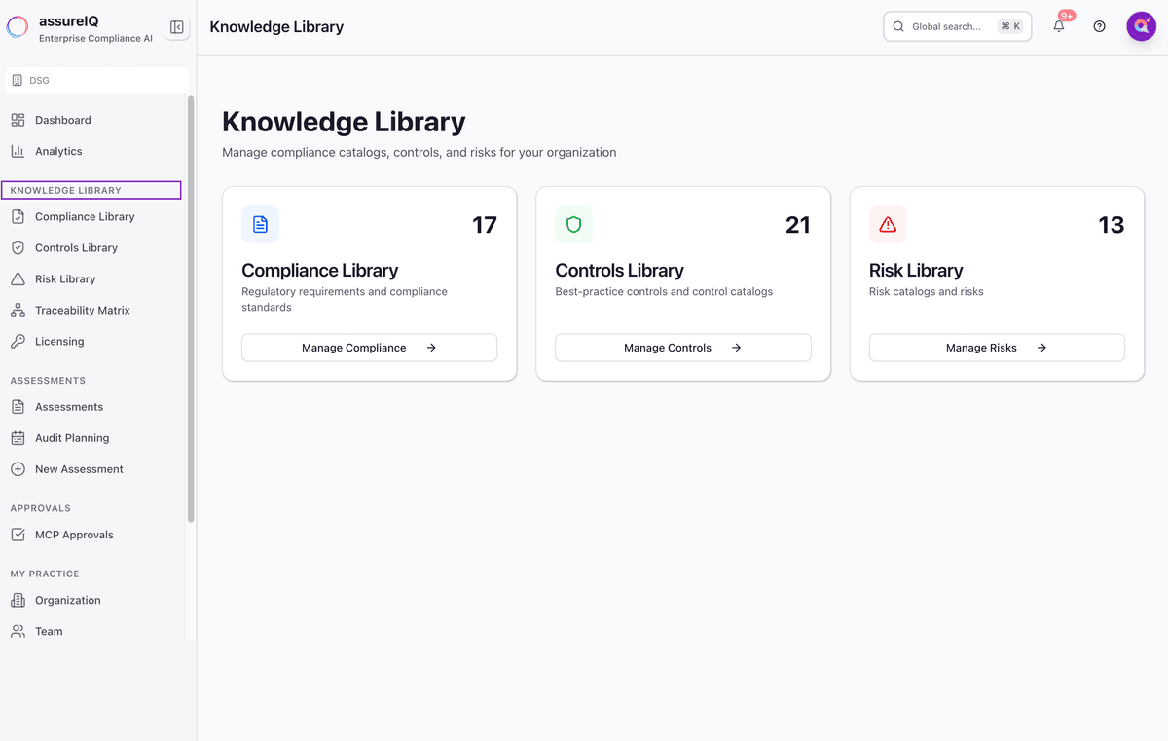1168x741 pixels.
Task: Click the ASSESSMENTS section header
Action: [x=48, y=381]
